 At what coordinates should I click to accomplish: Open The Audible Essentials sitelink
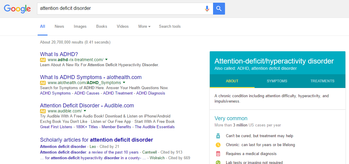pyautogui.click(x=155, y=127)
